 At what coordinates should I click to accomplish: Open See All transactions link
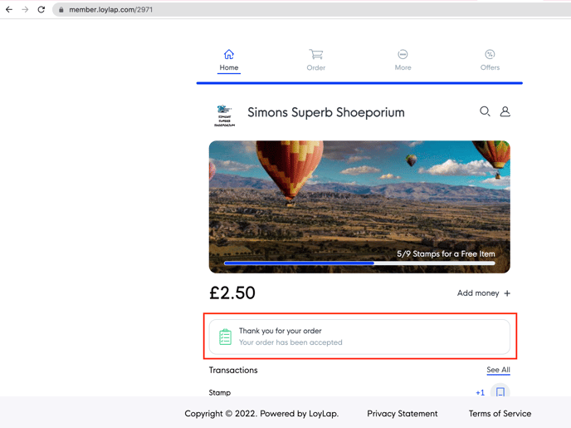pos(498,370)
